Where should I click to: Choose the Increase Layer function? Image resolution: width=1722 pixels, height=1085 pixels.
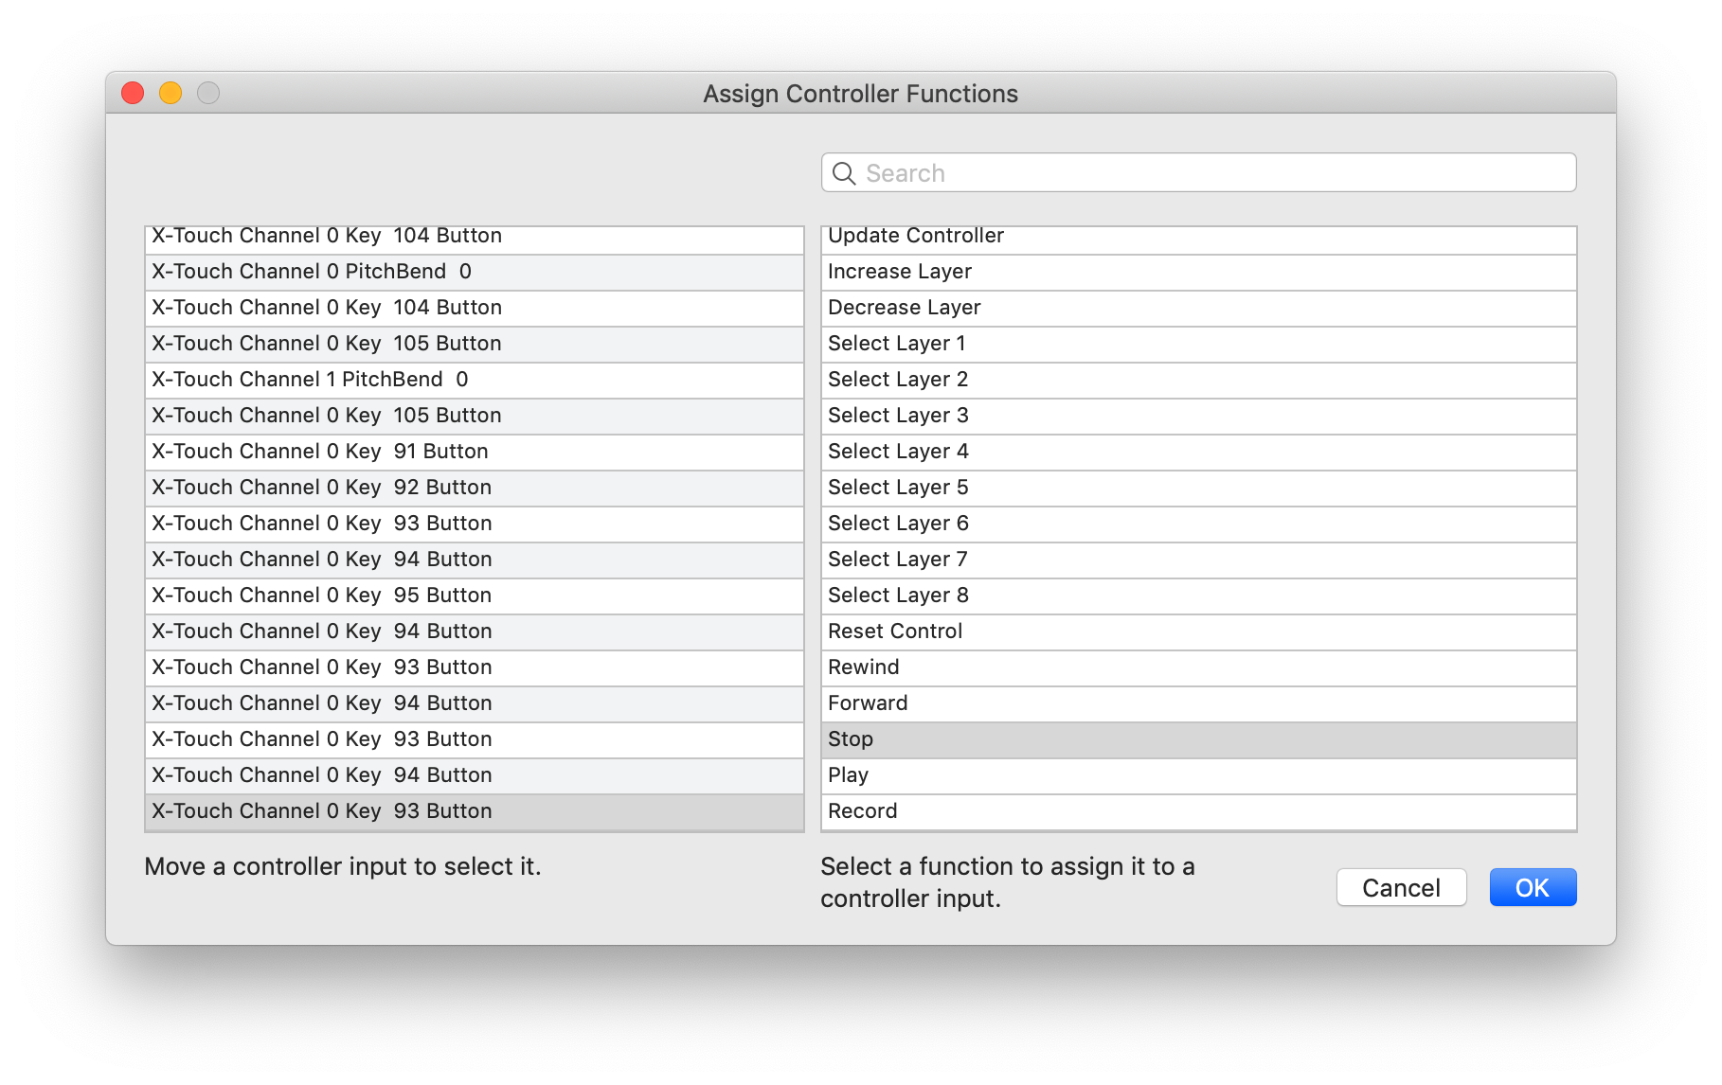1198,272
